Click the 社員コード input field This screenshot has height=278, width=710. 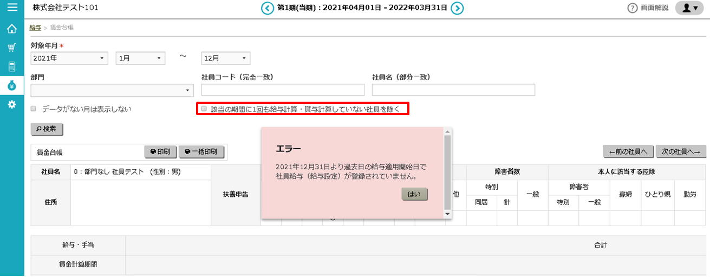(283, 90)
